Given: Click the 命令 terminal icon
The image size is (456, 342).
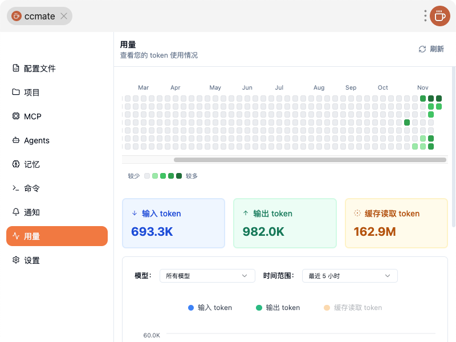Looking at the screenshot, I should point(16,188).
